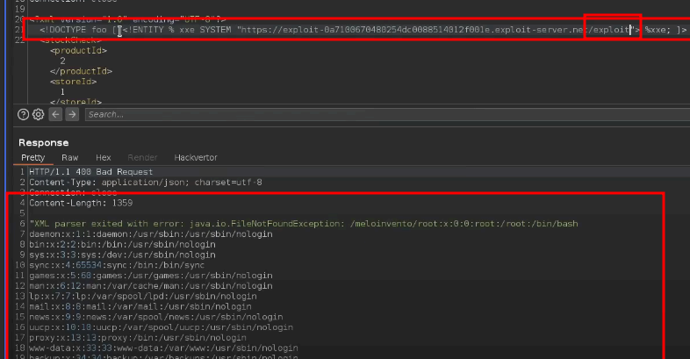Click the mail:x:8:8 passwd line
This screenshot has width=690, height=359.
pos(140,306)
